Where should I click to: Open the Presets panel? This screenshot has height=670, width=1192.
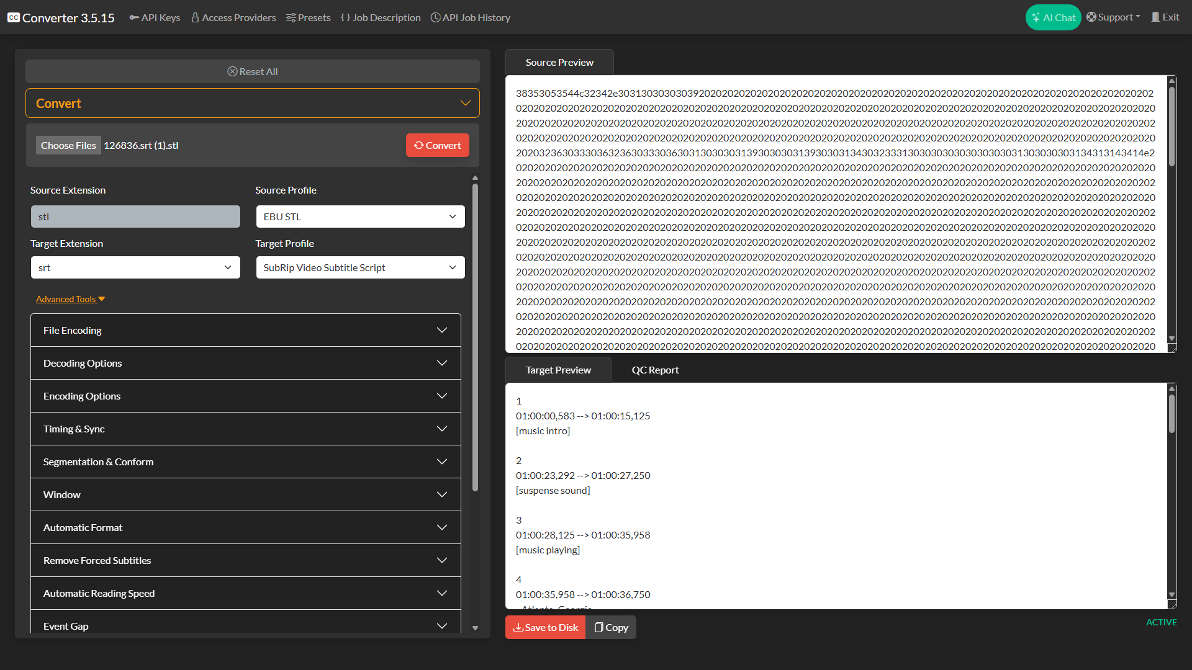pyautogui.click(x=308, y=17)
